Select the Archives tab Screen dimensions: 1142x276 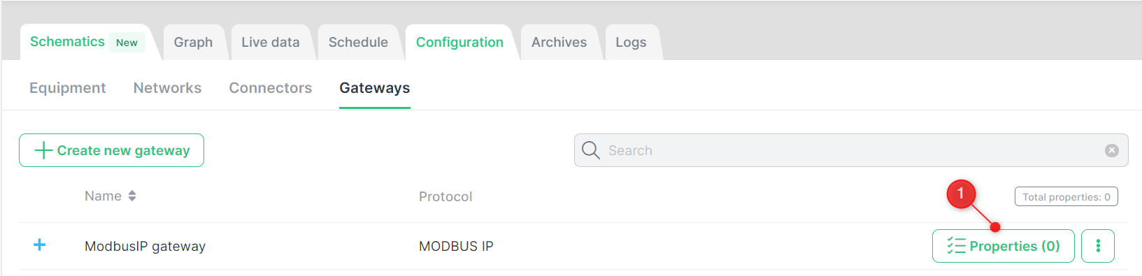click(559, 42)
